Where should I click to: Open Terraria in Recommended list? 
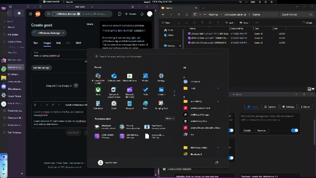[x=130, y=127]
